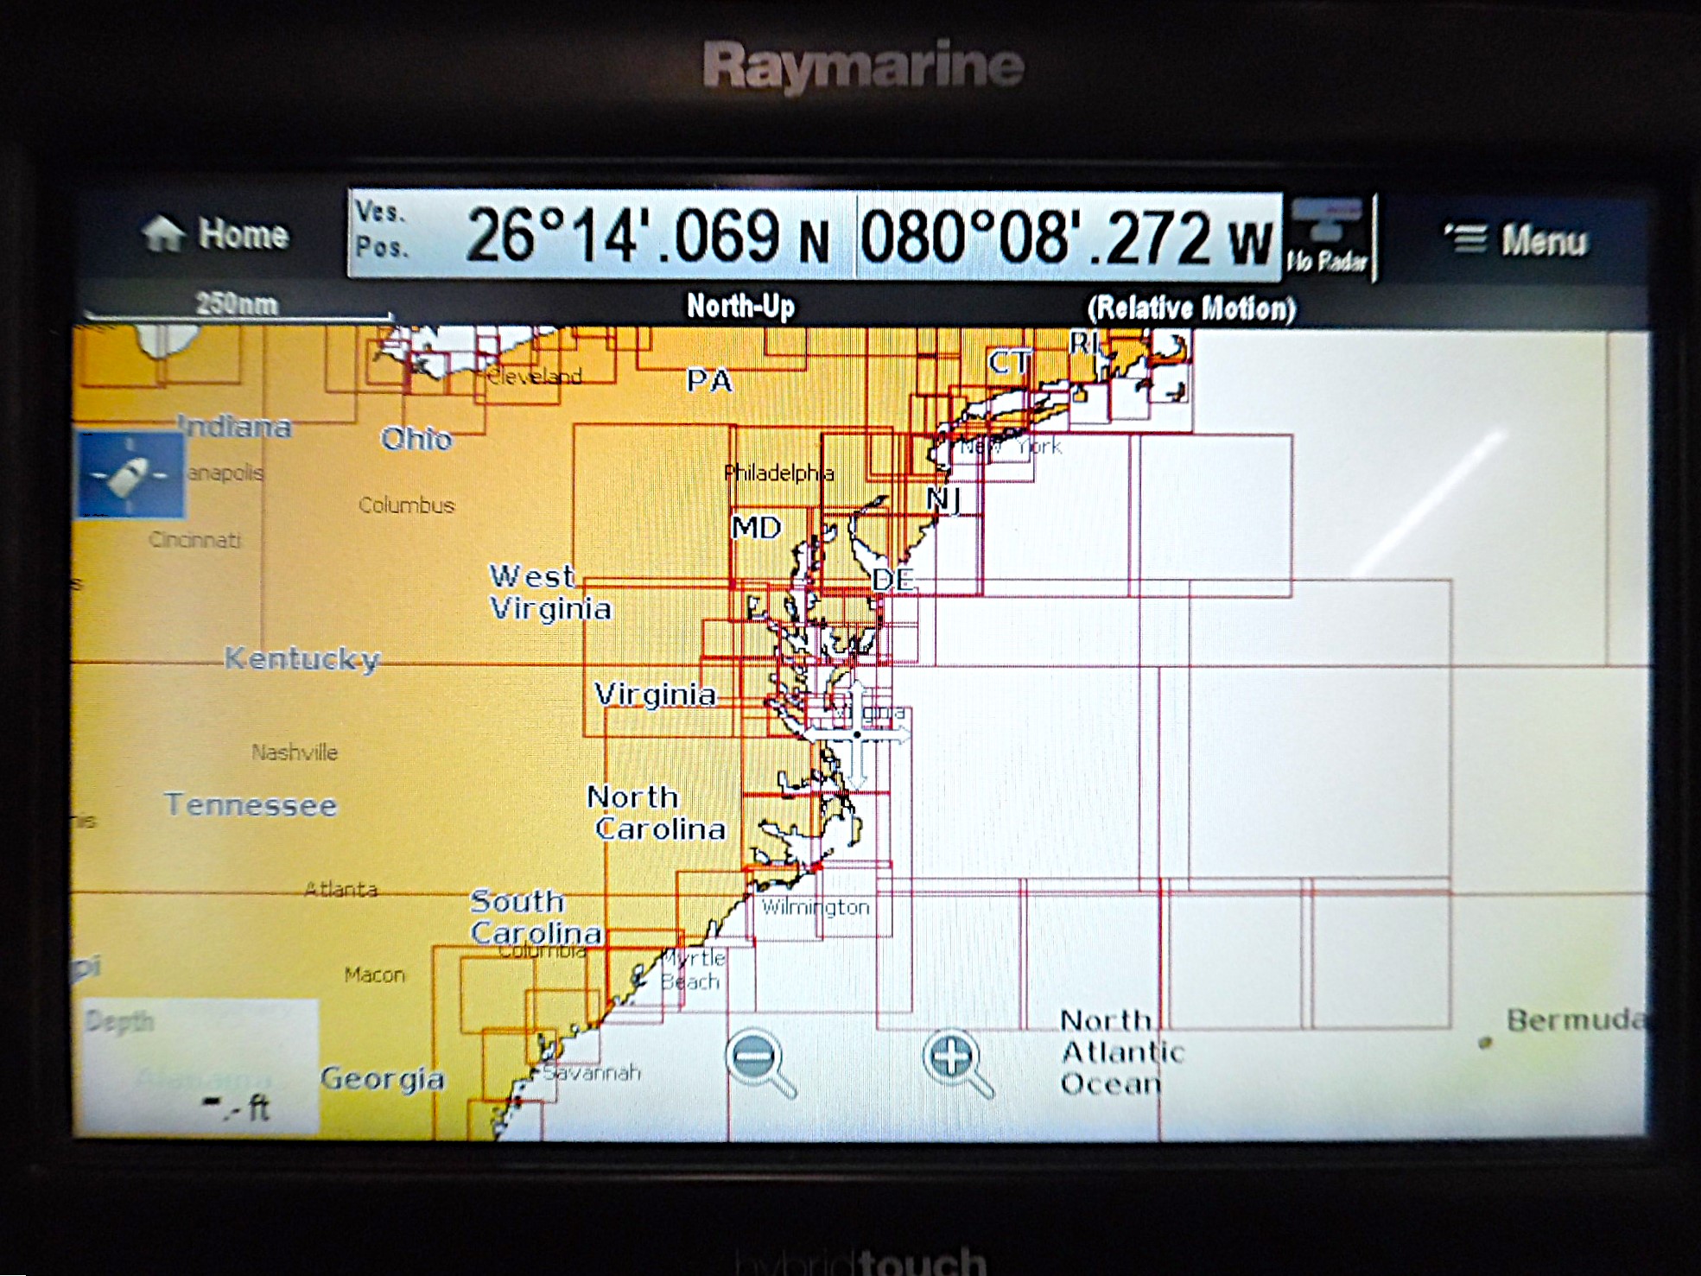The width and height of the screenshot is (1701, 1276).
Task: Tap the No Radar scanner status icon
Action: 1326,232
